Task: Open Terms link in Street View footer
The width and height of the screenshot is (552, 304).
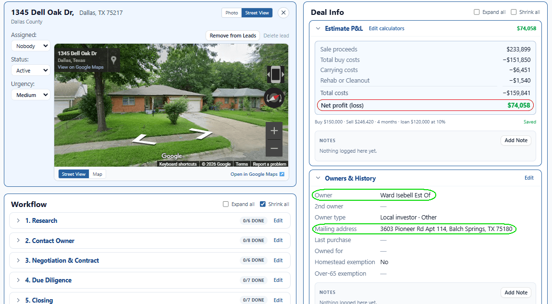Action: [242, 164]
